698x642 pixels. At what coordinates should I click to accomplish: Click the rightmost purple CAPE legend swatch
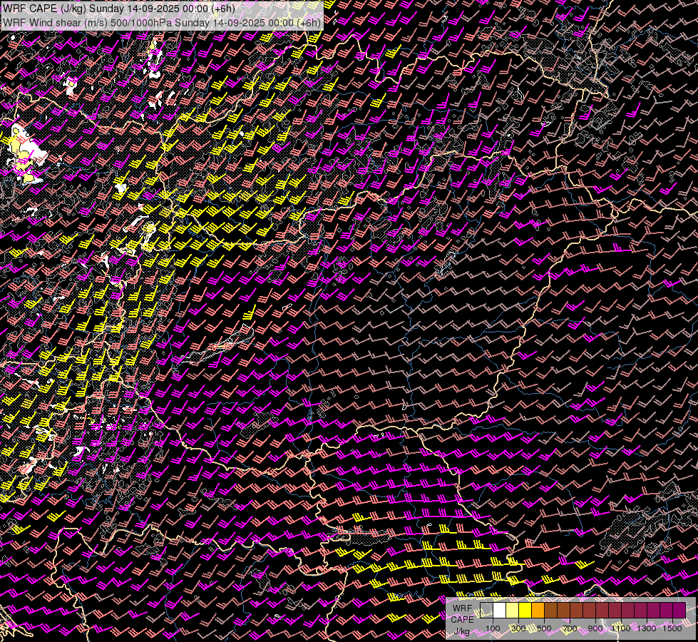[679, 611]
